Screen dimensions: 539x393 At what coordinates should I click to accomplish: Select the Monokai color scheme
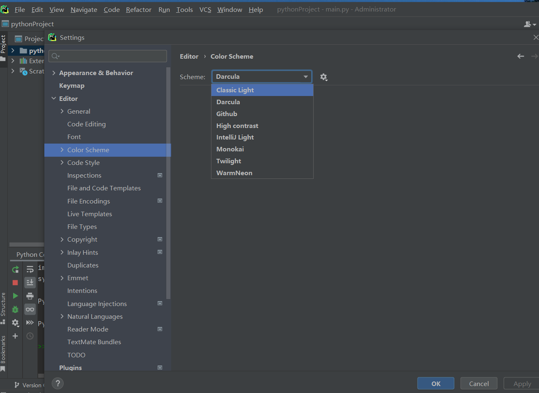click(262, 149)
